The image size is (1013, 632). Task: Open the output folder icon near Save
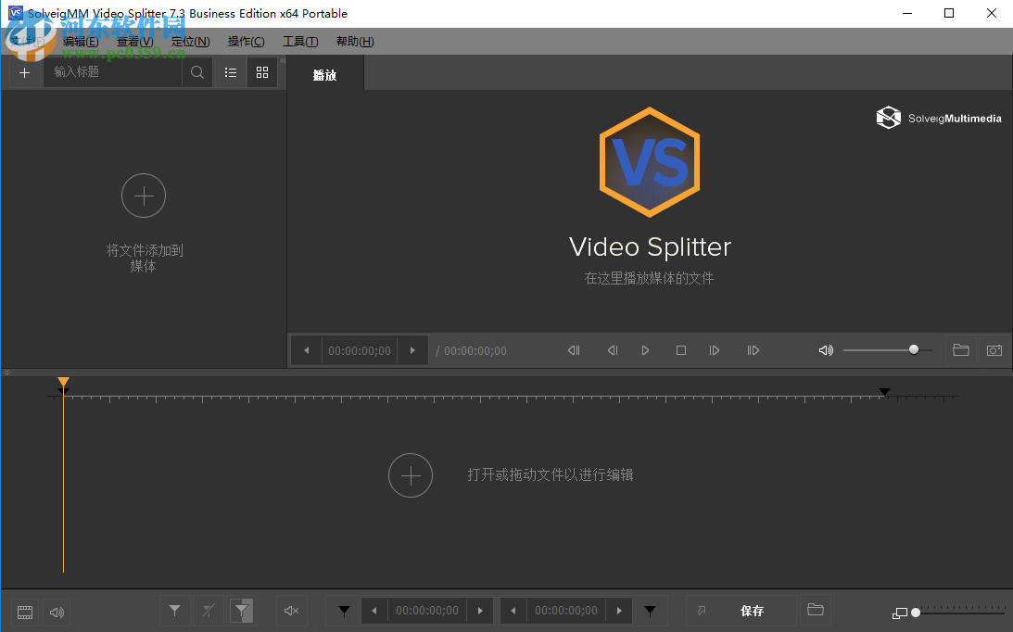click(x=815, y=611)
